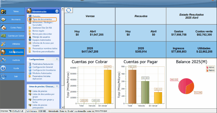
Task: Collapse the Listas de precios section
Action: click(57, 86)
